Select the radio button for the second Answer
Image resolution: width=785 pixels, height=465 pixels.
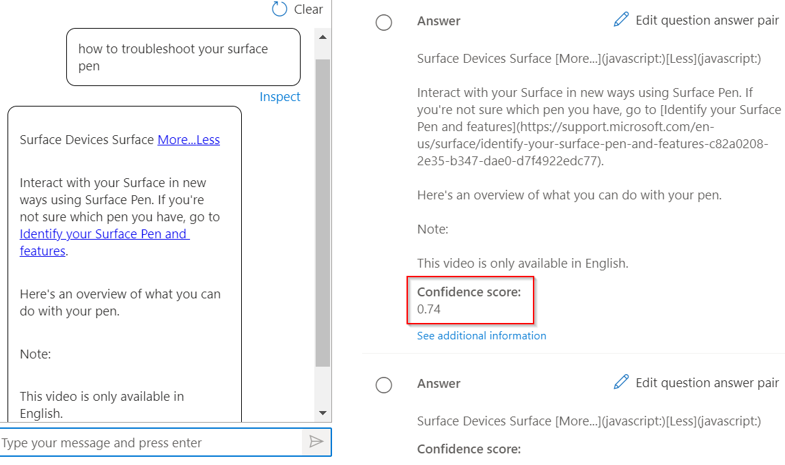click(x=384, y=385)
